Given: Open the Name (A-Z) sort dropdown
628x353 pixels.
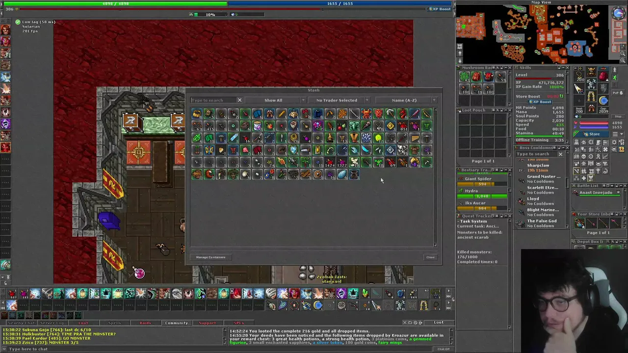Looking at the screenshot, I should (x=406, y=100).
